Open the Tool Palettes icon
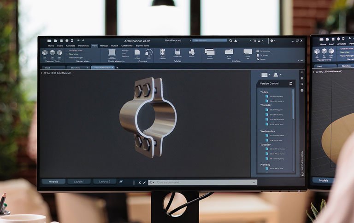Screen dimensions: 354x223 click(163, 52)
